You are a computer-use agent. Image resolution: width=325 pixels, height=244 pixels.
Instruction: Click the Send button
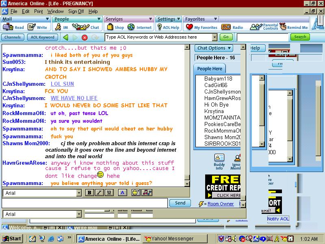tap(180, 203)
